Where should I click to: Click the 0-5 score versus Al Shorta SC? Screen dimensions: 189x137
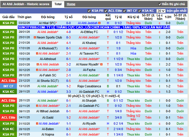tap(69, 81)
